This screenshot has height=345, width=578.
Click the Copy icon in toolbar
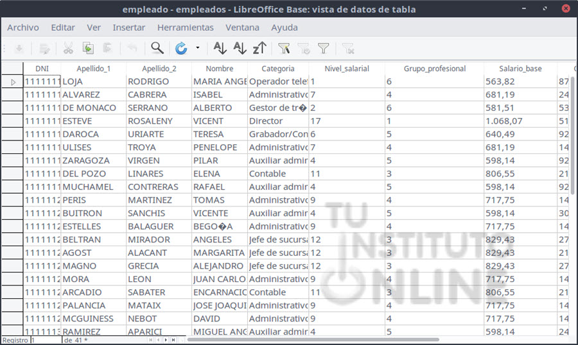(88, 48)
